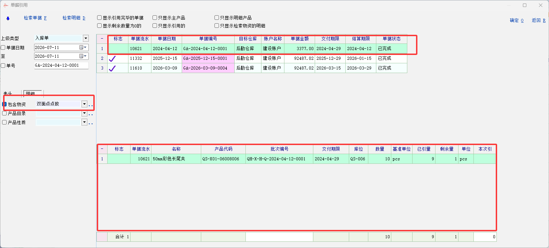Click batch QH-X-H-Q-2024-04-12-0001 cell
Image resolution: width=549 pixels, height=248 pixels.
coord(280,159)
